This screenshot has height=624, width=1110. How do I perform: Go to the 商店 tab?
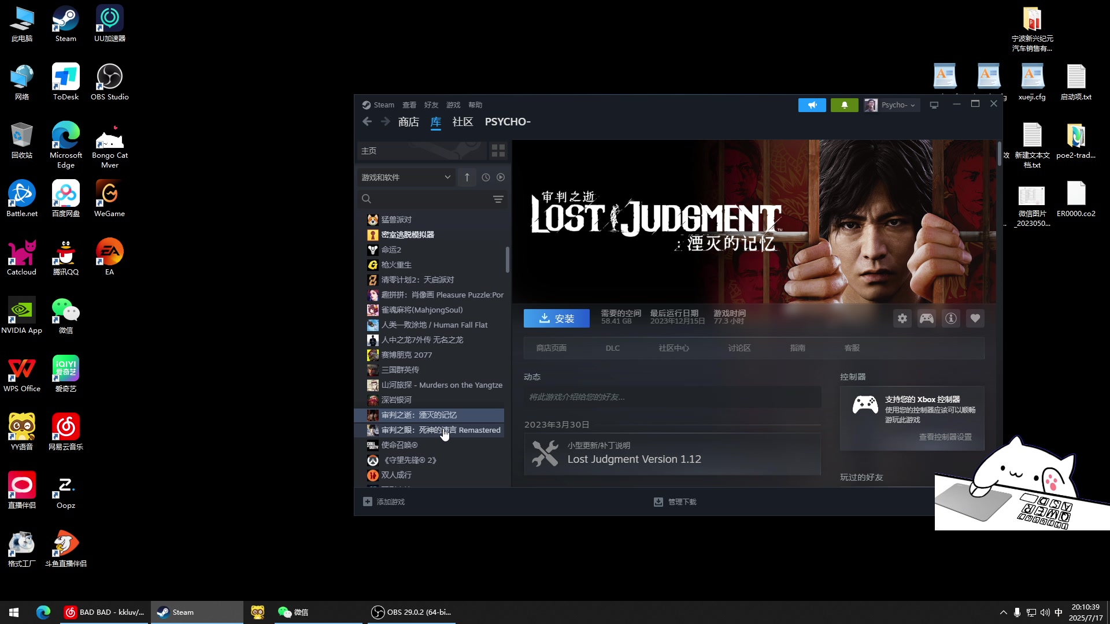tap(409, 122)
